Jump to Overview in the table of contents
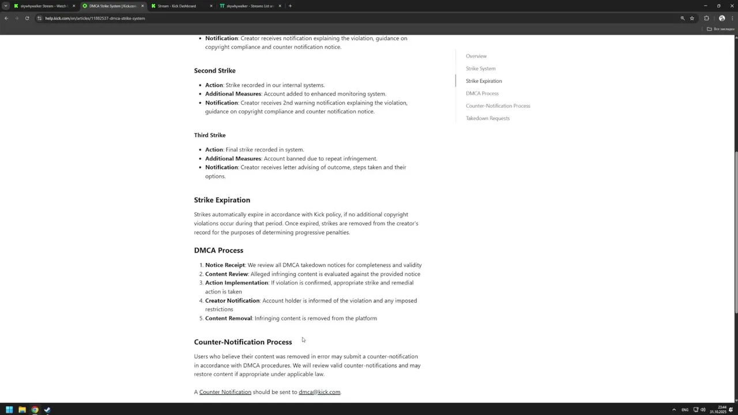The image size is (738, 415). pos(476,56)
